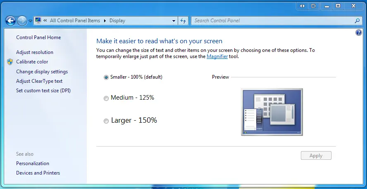Click the Forward navigation arrow button

coord(22,20)
